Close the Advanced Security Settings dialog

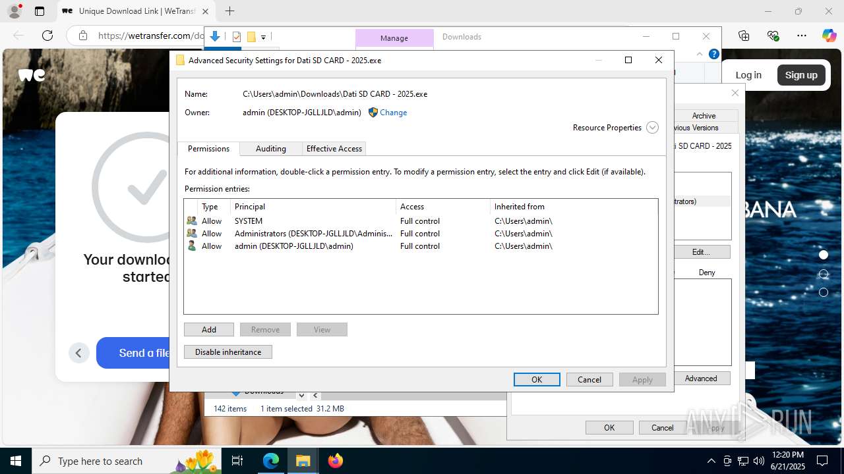pos(658,60)
